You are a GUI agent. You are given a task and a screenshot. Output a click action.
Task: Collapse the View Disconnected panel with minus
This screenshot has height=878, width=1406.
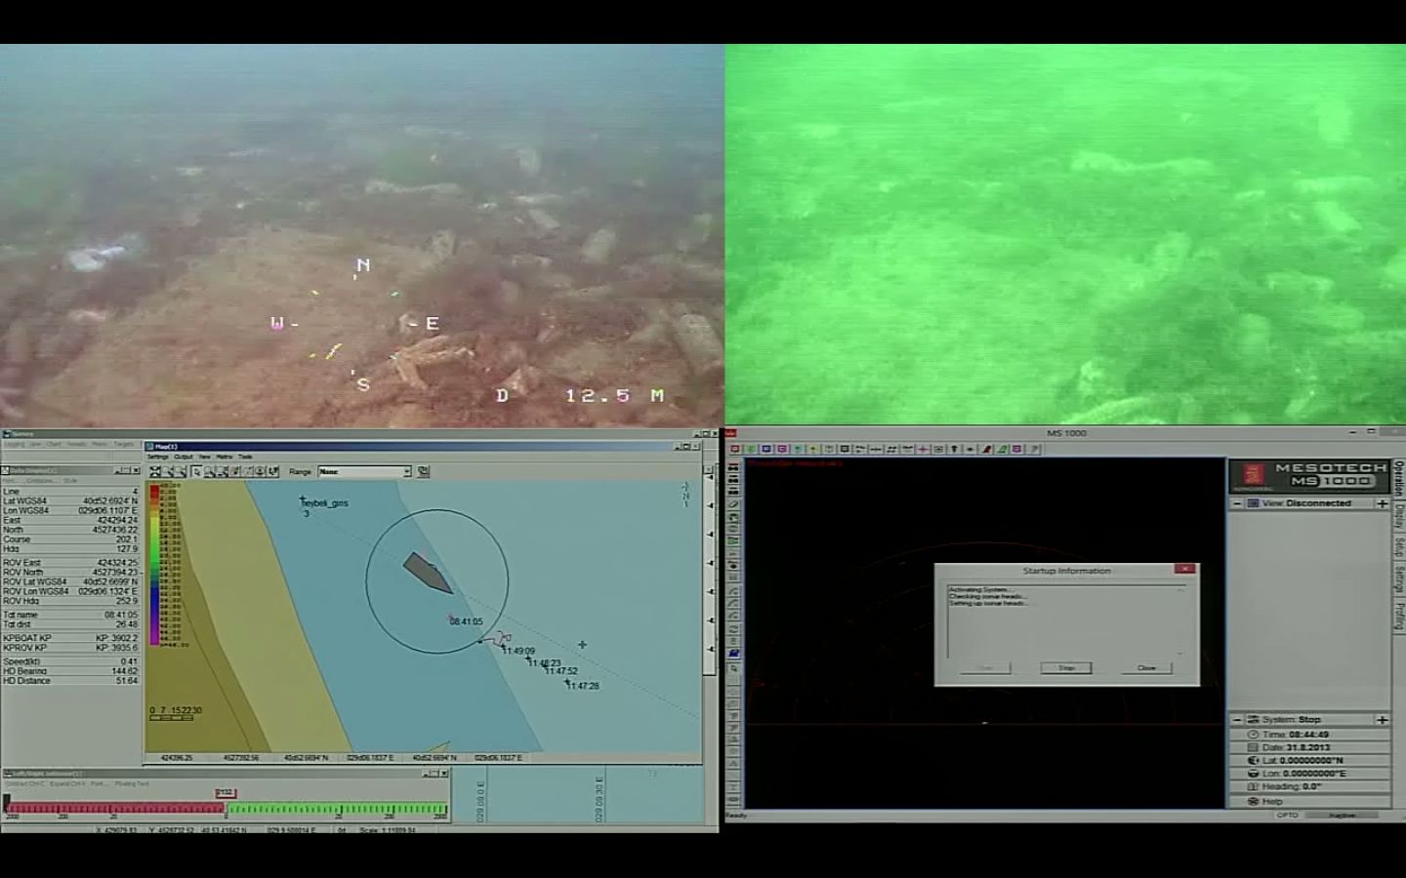pos(1238,503)
